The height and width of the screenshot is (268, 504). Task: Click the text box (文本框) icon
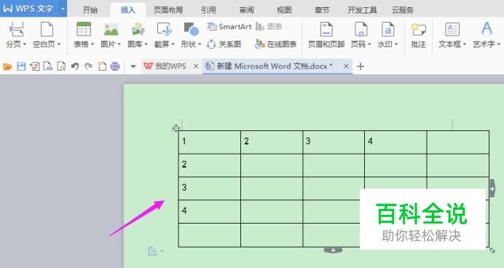[x=452, y=29]
